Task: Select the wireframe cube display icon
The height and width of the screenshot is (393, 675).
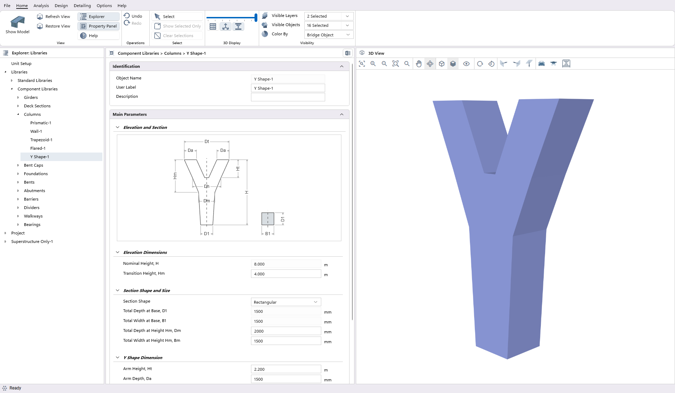Action: coord(442,64)
